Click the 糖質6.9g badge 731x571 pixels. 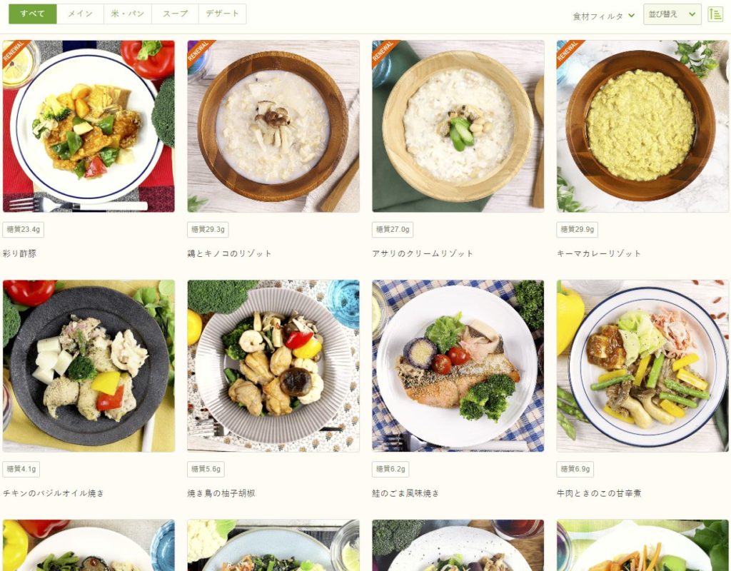575,469
